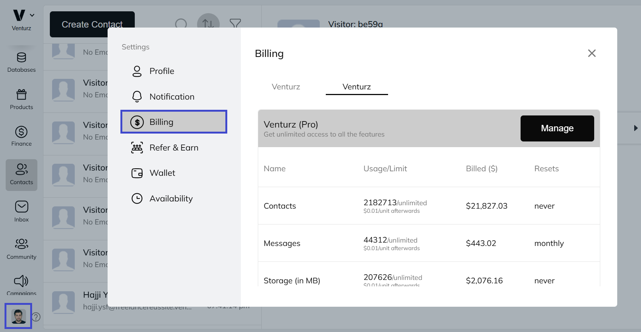
Task: Go to Finance in the sidebar
Action: (22, 136)
